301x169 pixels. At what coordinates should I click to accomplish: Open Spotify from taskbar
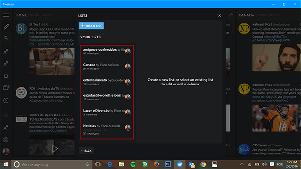click(133, 164)
